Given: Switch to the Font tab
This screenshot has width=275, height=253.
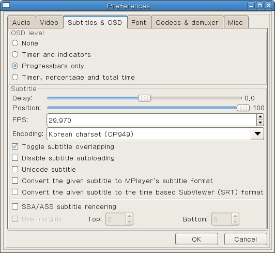Looking at the screenshot, I should point(139,22).
